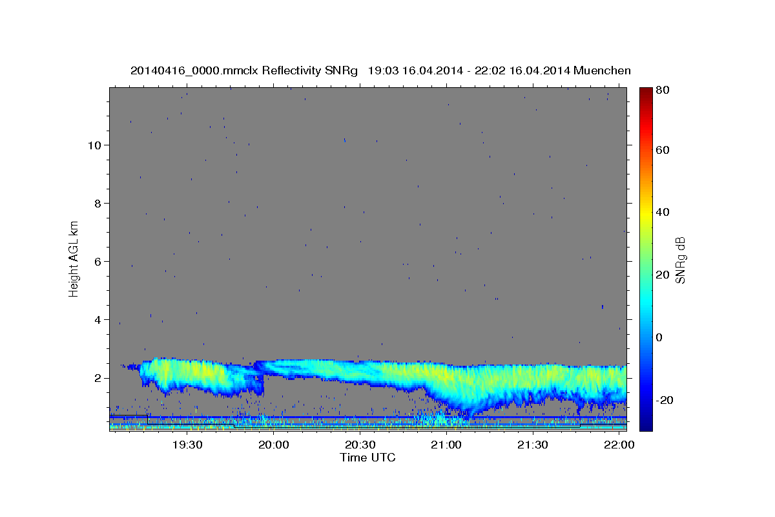Click the height label 2 on the y-axis
Viewport: 775px width, 517px height.
tap(96, 377)
